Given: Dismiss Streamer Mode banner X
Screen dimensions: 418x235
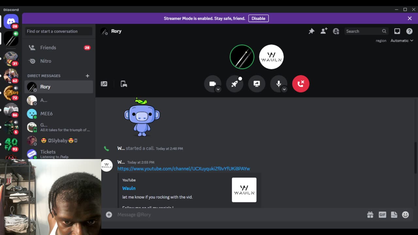Looking at the screenshot, I should [x=410, y=18].
